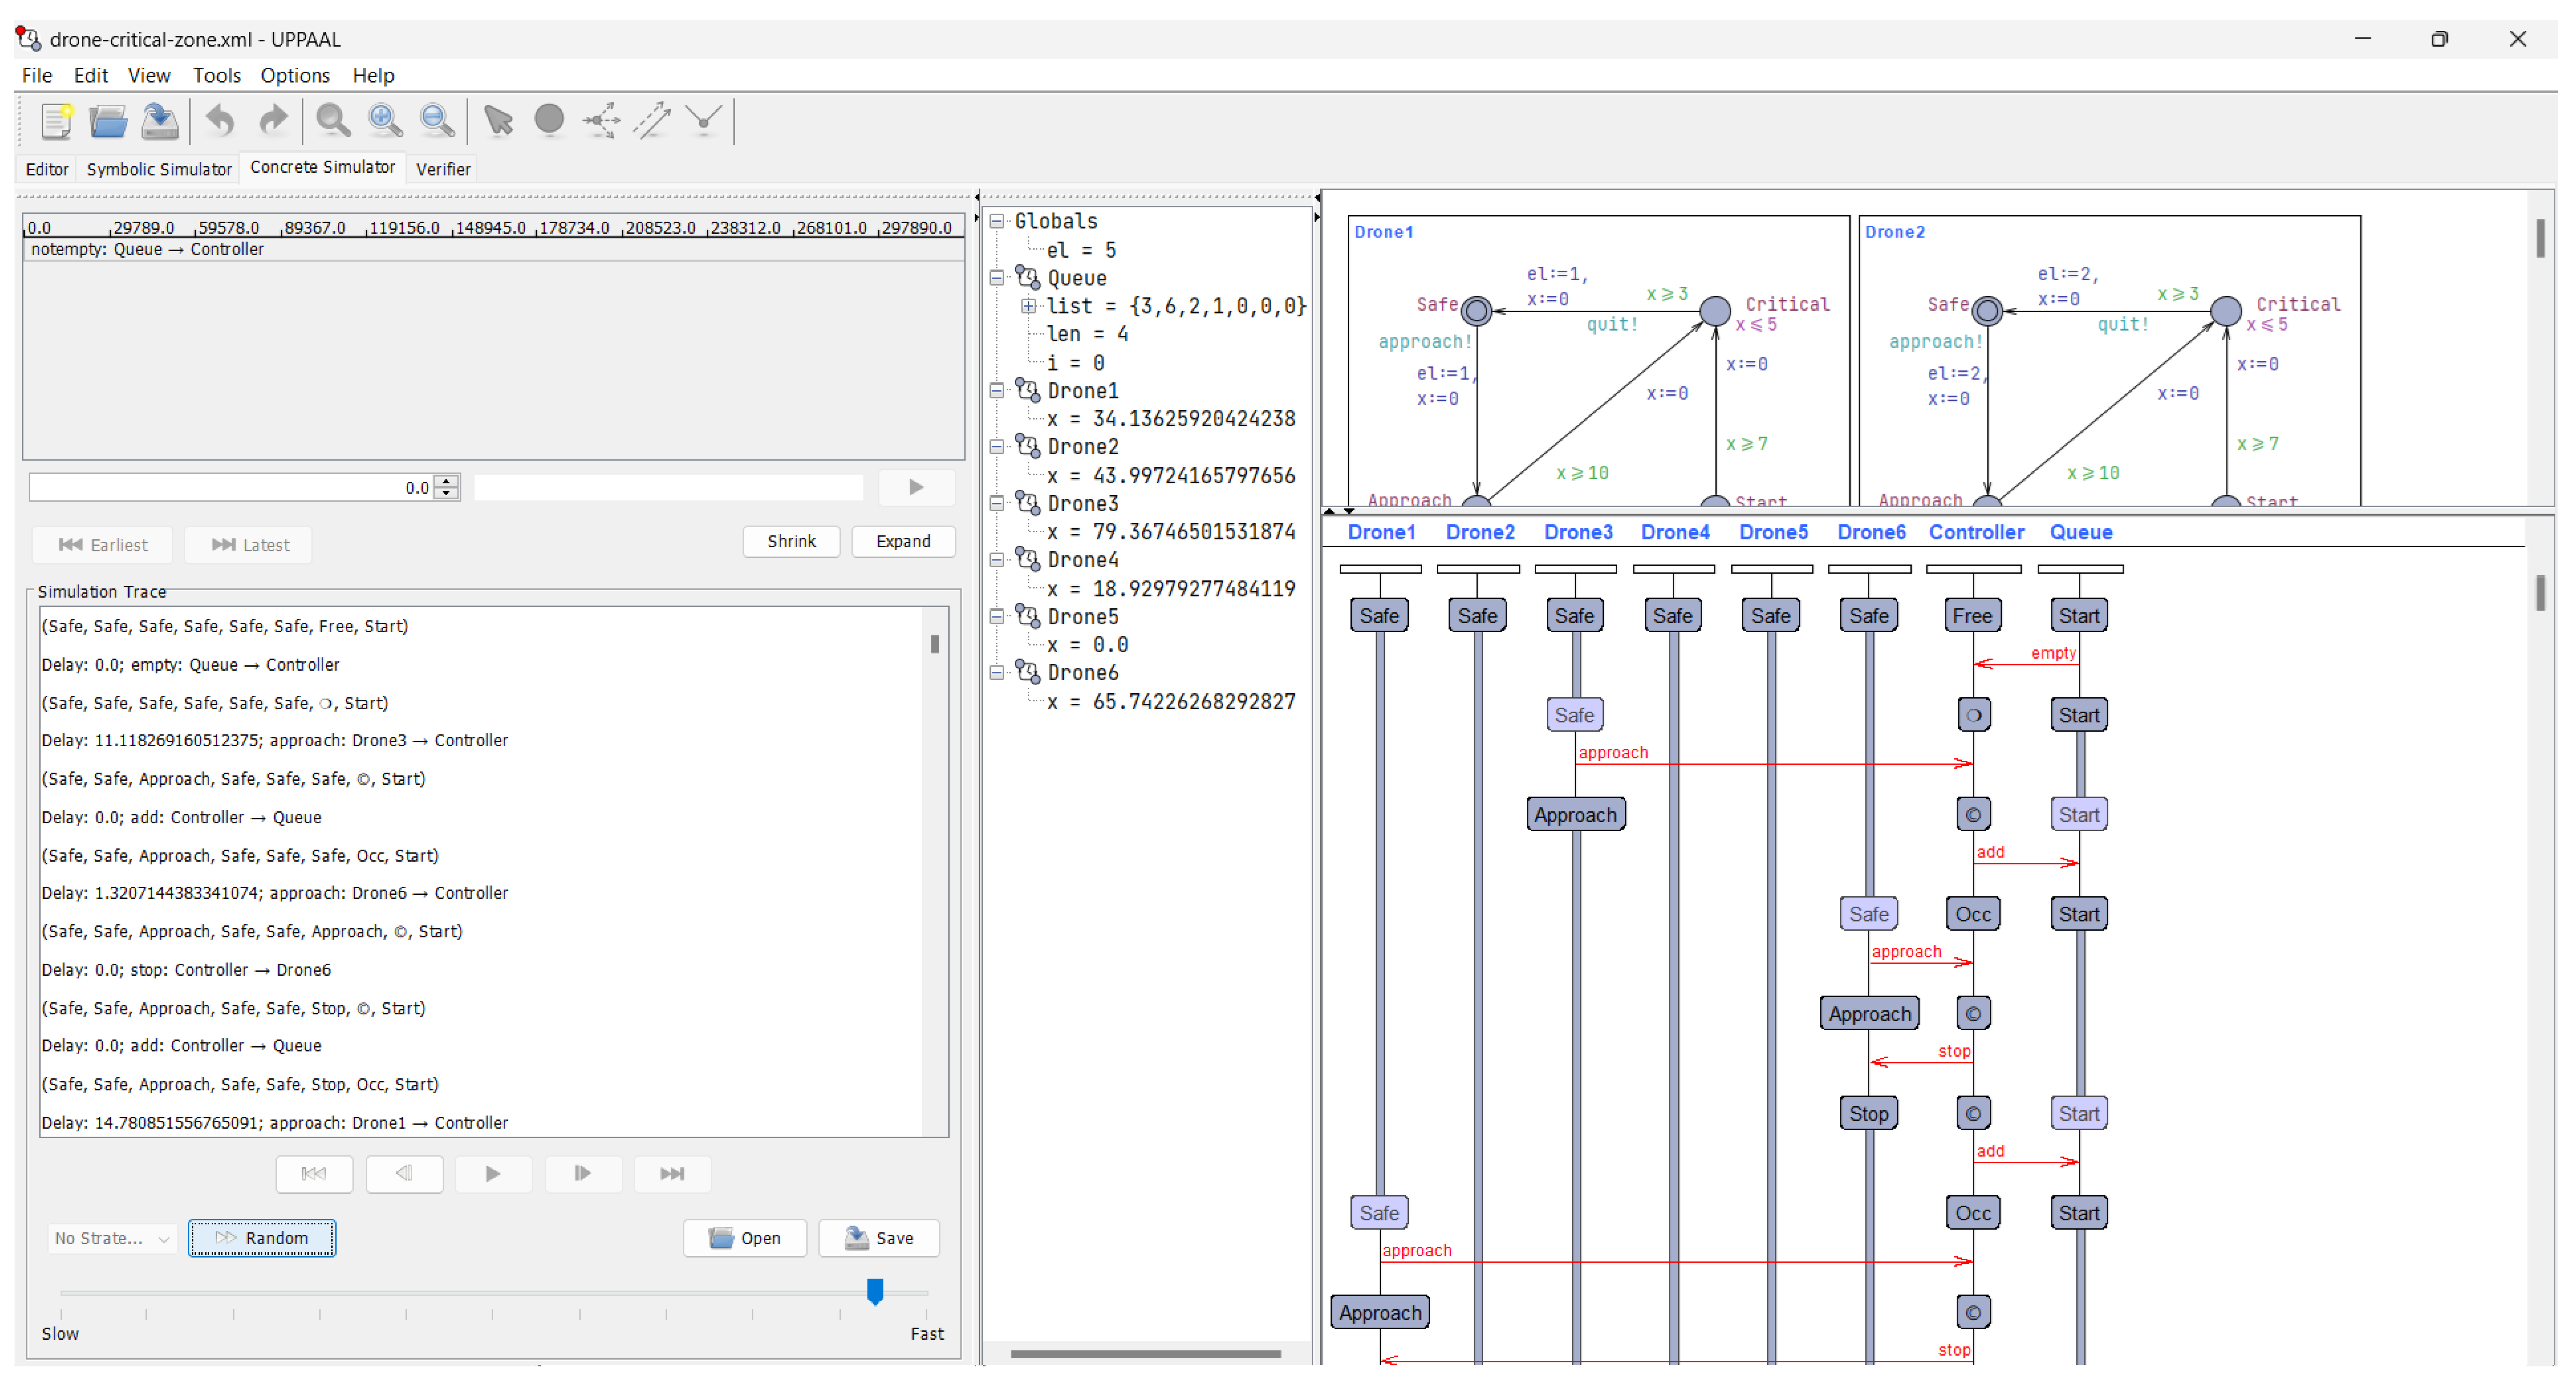Click the Open file toolbar icon
The image size is (2576, 1385).
pyautogui.click(x=108, y=121)
